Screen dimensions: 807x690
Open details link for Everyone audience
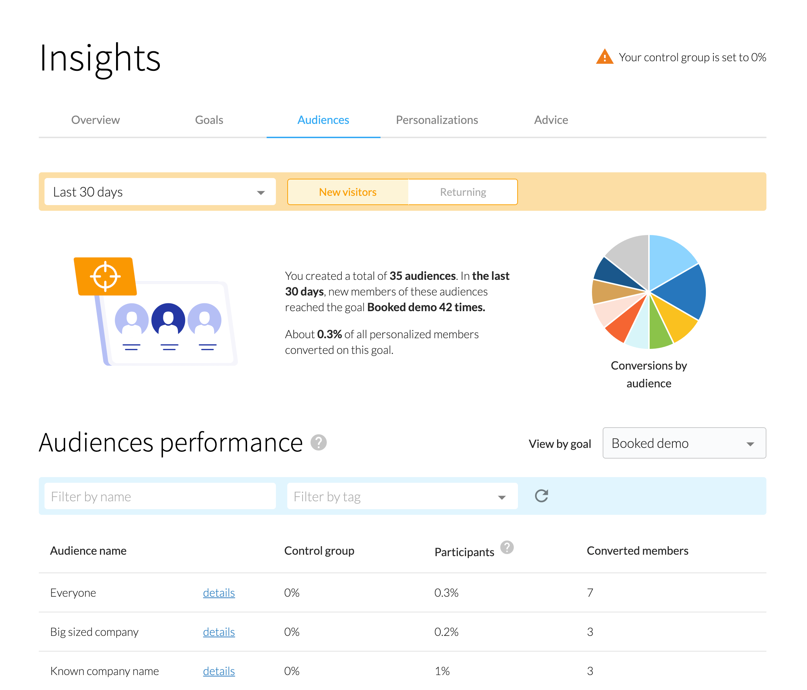(219, 592)
